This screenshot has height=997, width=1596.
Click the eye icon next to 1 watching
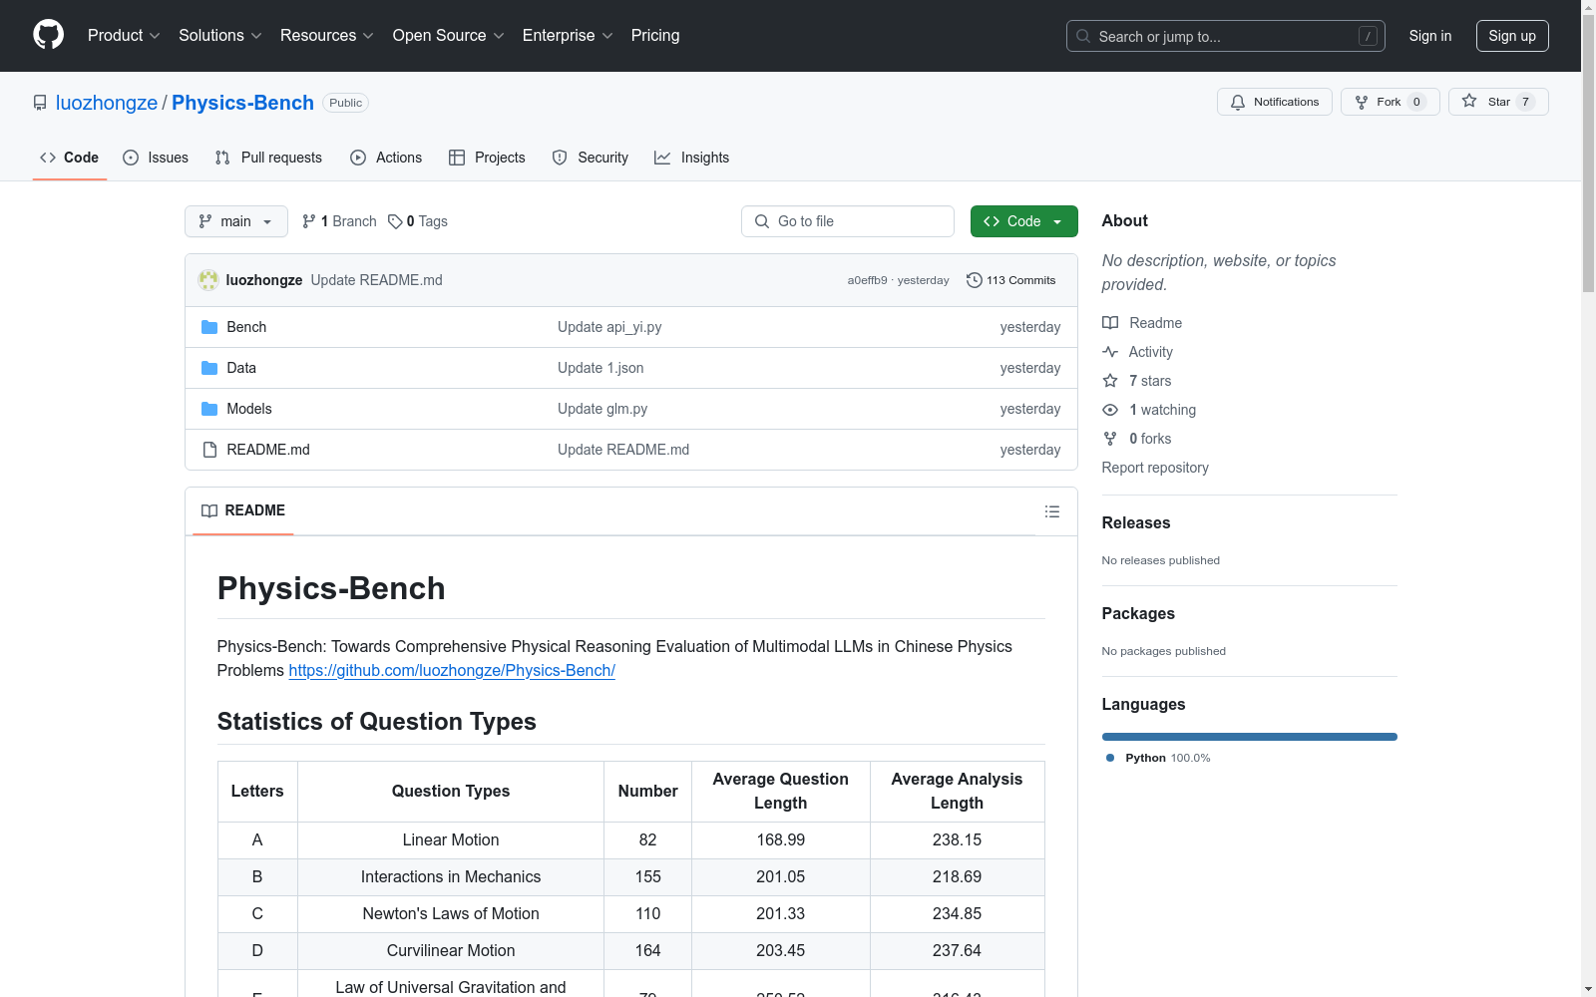[x=1110, y=410]
